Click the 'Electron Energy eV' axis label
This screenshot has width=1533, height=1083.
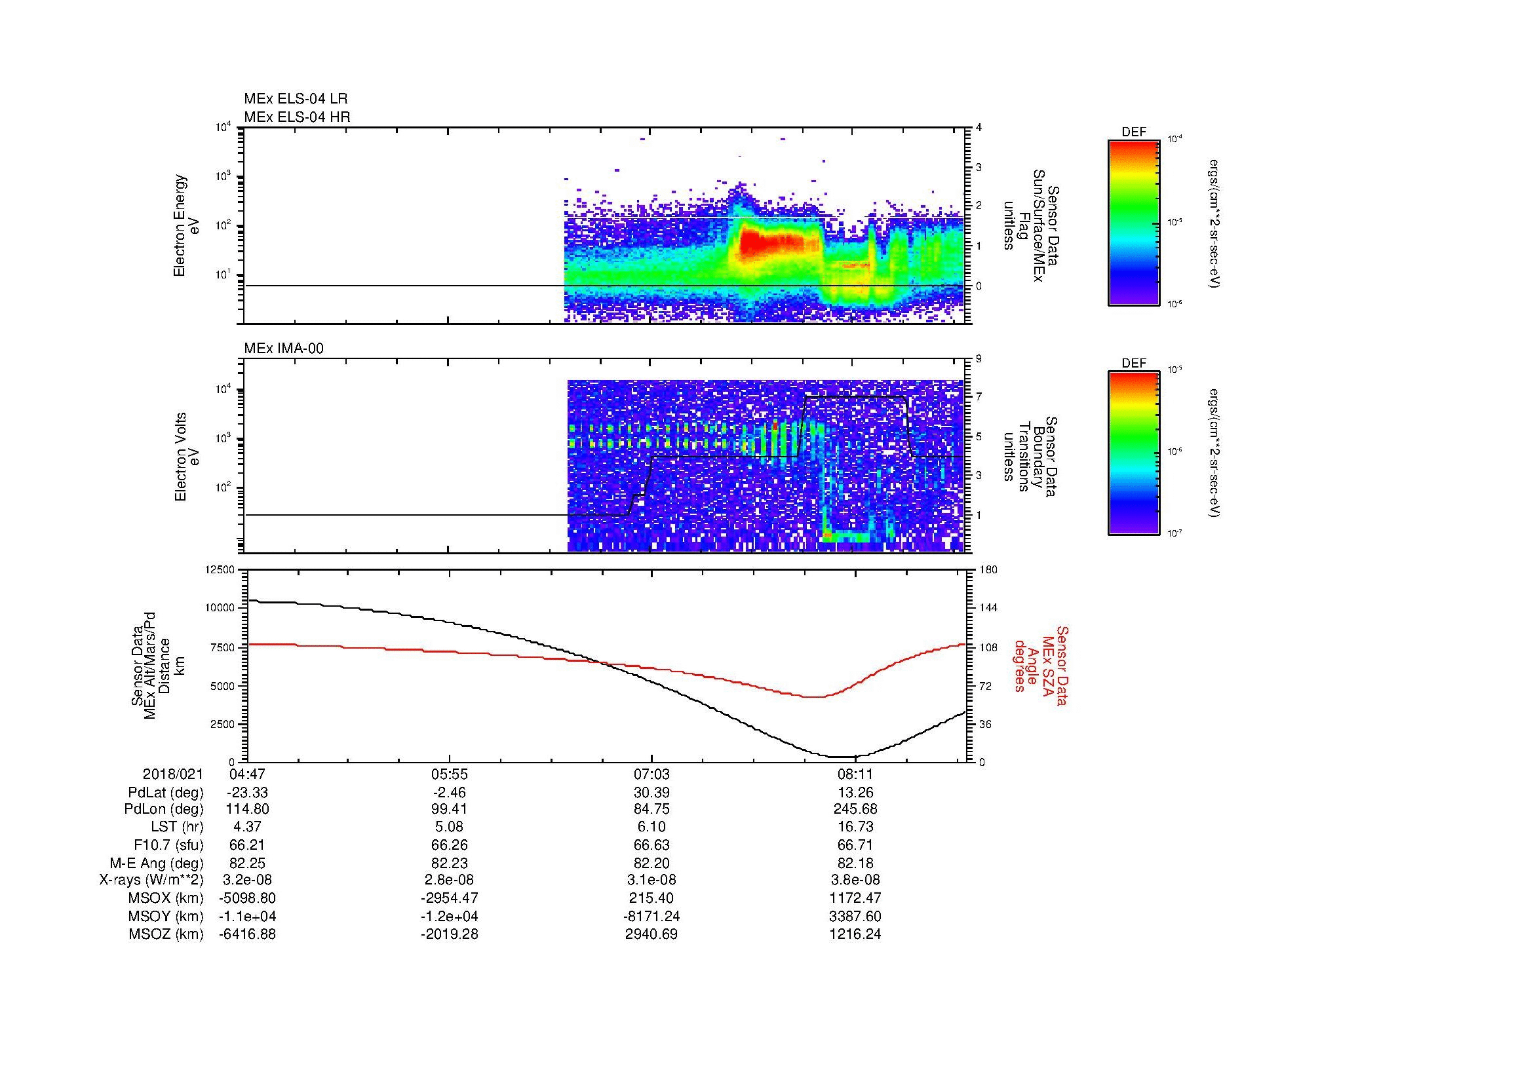tap(186, 225)
